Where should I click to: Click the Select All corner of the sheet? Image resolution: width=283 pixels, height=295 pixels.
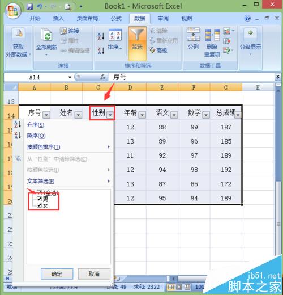(x=11, y=87)
